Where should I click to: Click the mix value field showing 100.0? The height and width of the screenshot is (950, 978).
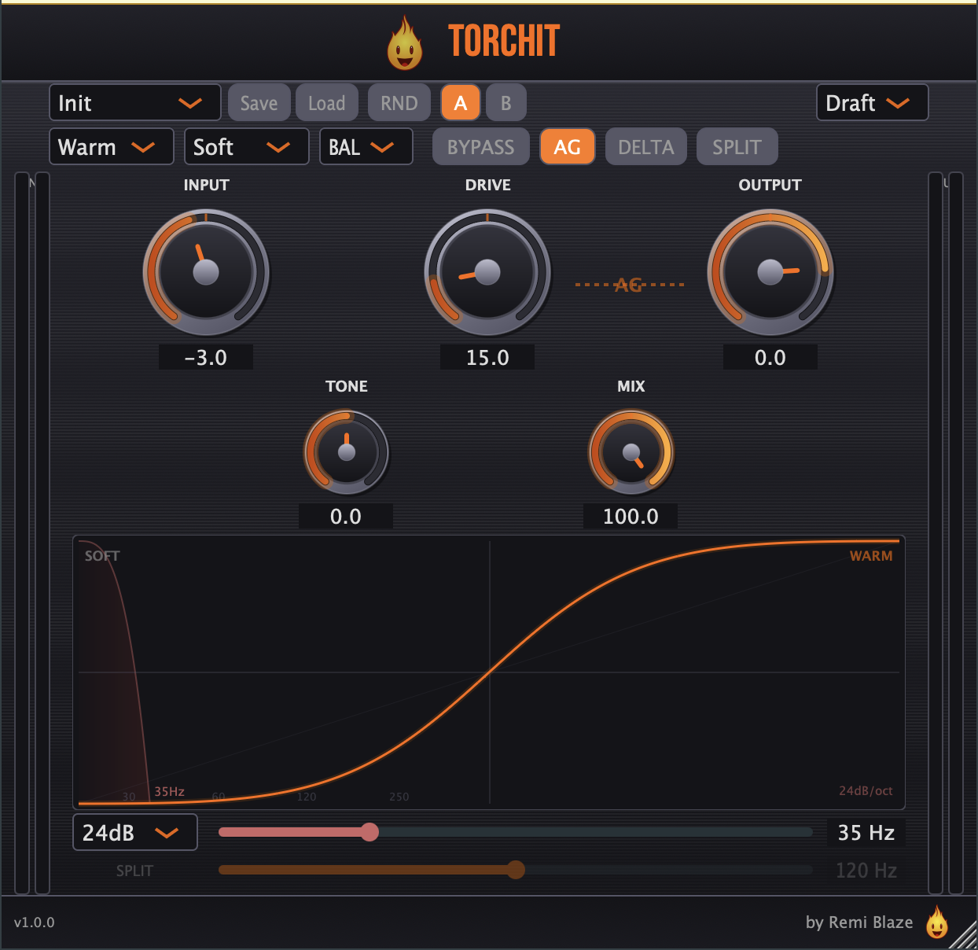pyautogui.click(x=631, y=516)
